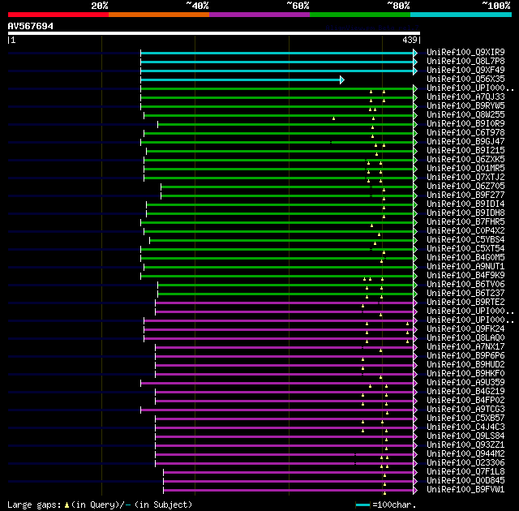Open the UniRef100_B4FP02 entry

click(x=465, y=401)
